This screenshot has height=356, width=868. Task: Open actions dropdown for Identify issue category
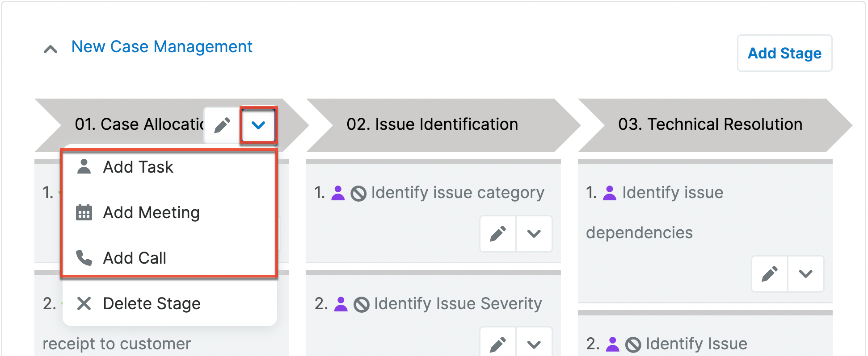coord(534,233)
